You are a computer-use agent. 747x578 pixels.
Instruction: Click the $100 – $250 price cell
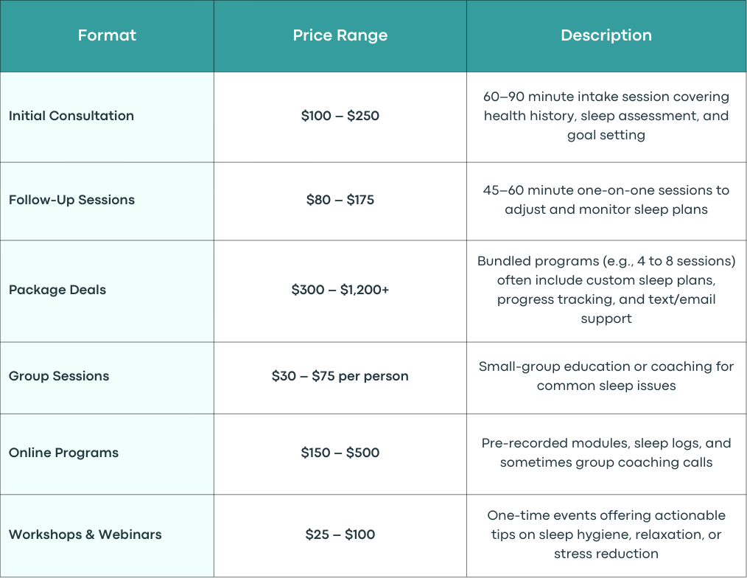coord(340,116)
